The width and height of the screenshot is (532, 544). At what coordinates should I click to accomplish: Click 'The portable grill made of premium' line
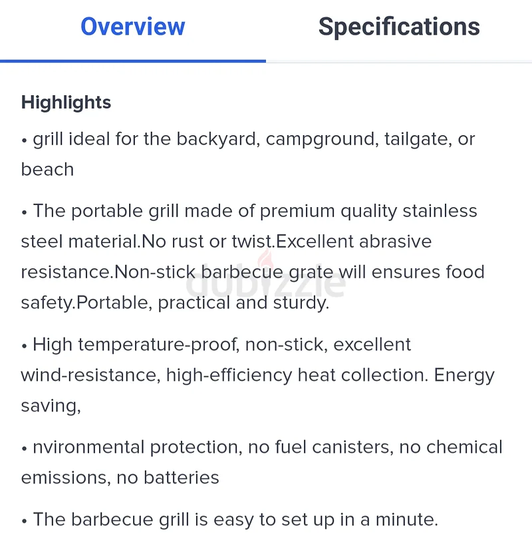[249, 211]
